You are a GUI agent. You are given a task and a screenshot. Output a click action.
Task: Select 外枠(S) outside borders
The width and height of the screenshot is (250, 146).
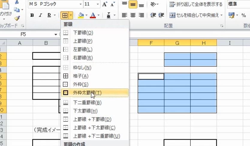[95, 84]
